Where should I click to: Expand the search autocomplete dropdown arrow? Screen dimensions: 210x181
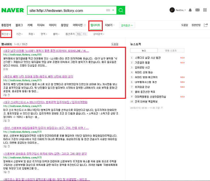[x=113, y=10]
